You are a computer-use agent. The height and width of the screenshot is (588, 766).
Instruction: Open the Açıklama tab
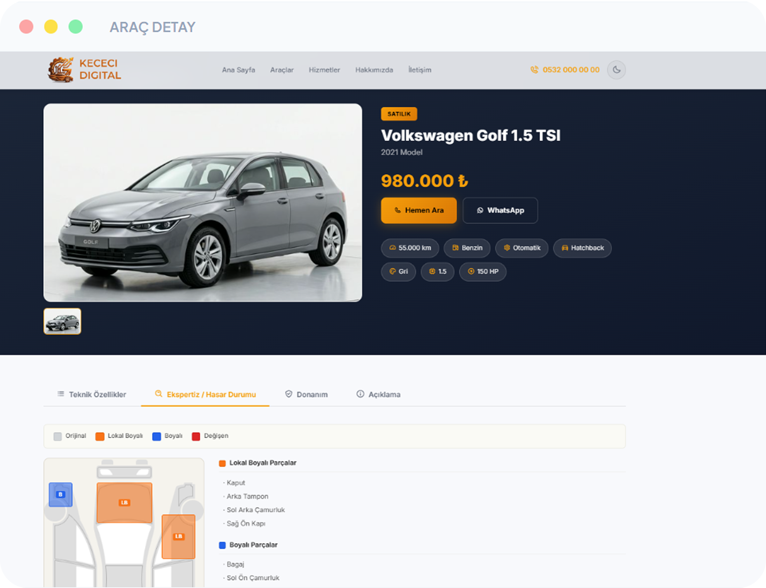[x=378, y=394]
